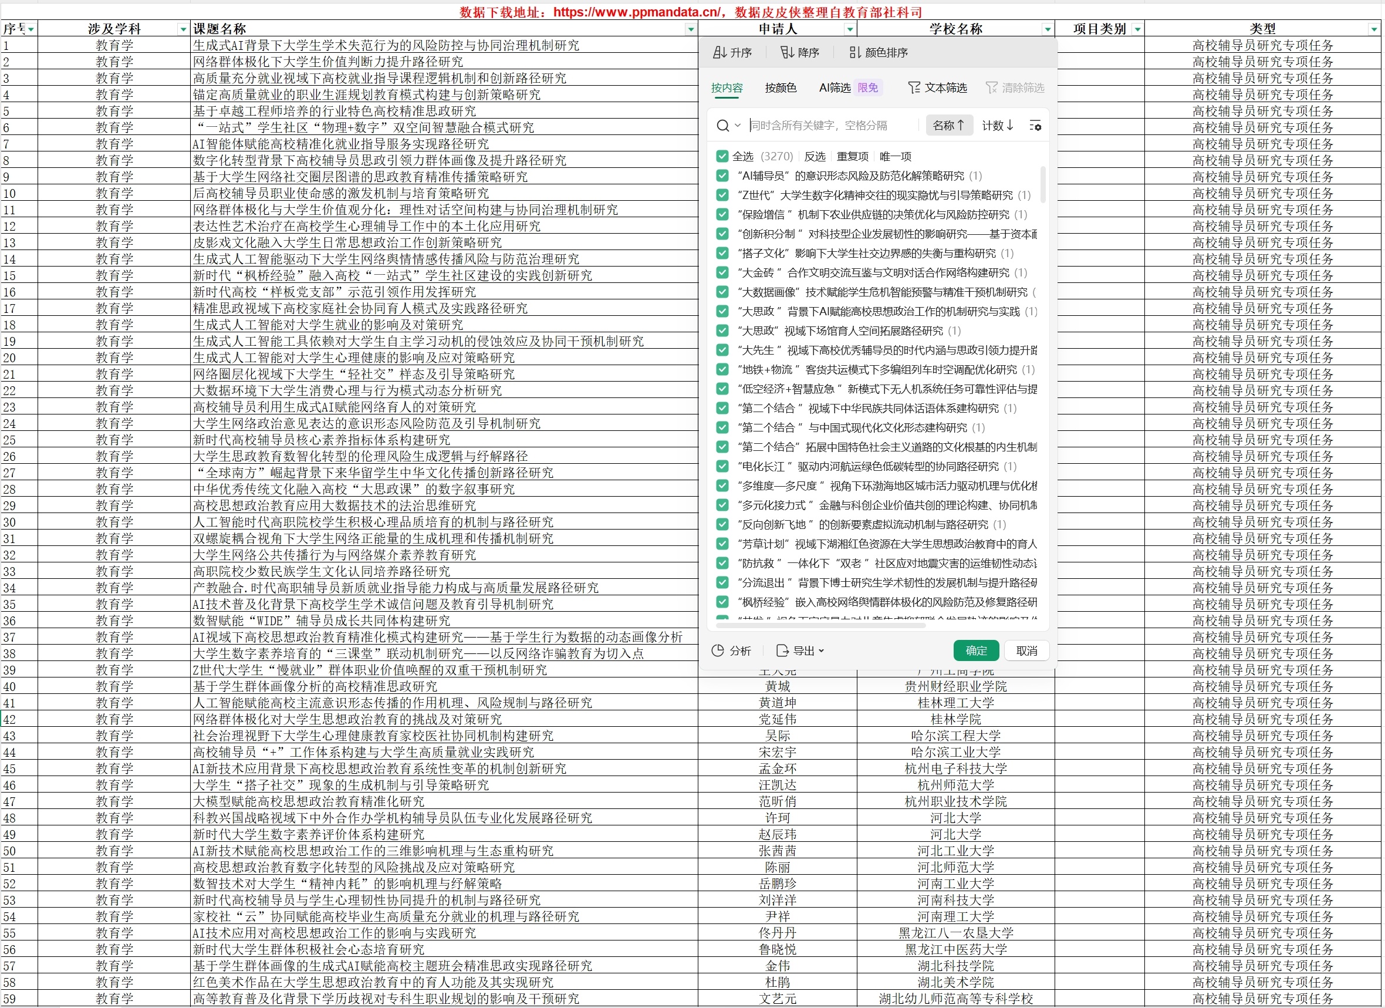Screen dimensions: 1385x1008
Task: Open the 学校名称 column filter dropdown
Action: tap(1048, 29)
